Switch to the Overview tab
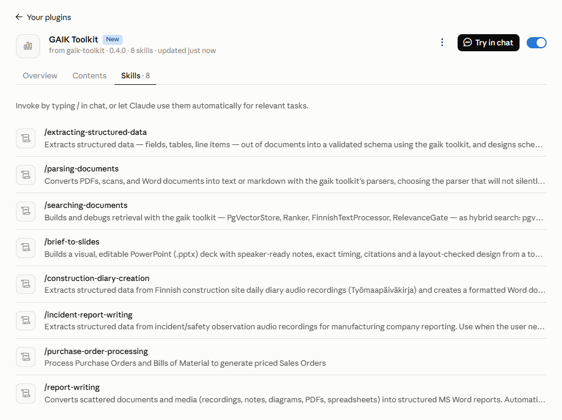Image resolution: width=562 pixels, height=420 pixels. point(40,75)
